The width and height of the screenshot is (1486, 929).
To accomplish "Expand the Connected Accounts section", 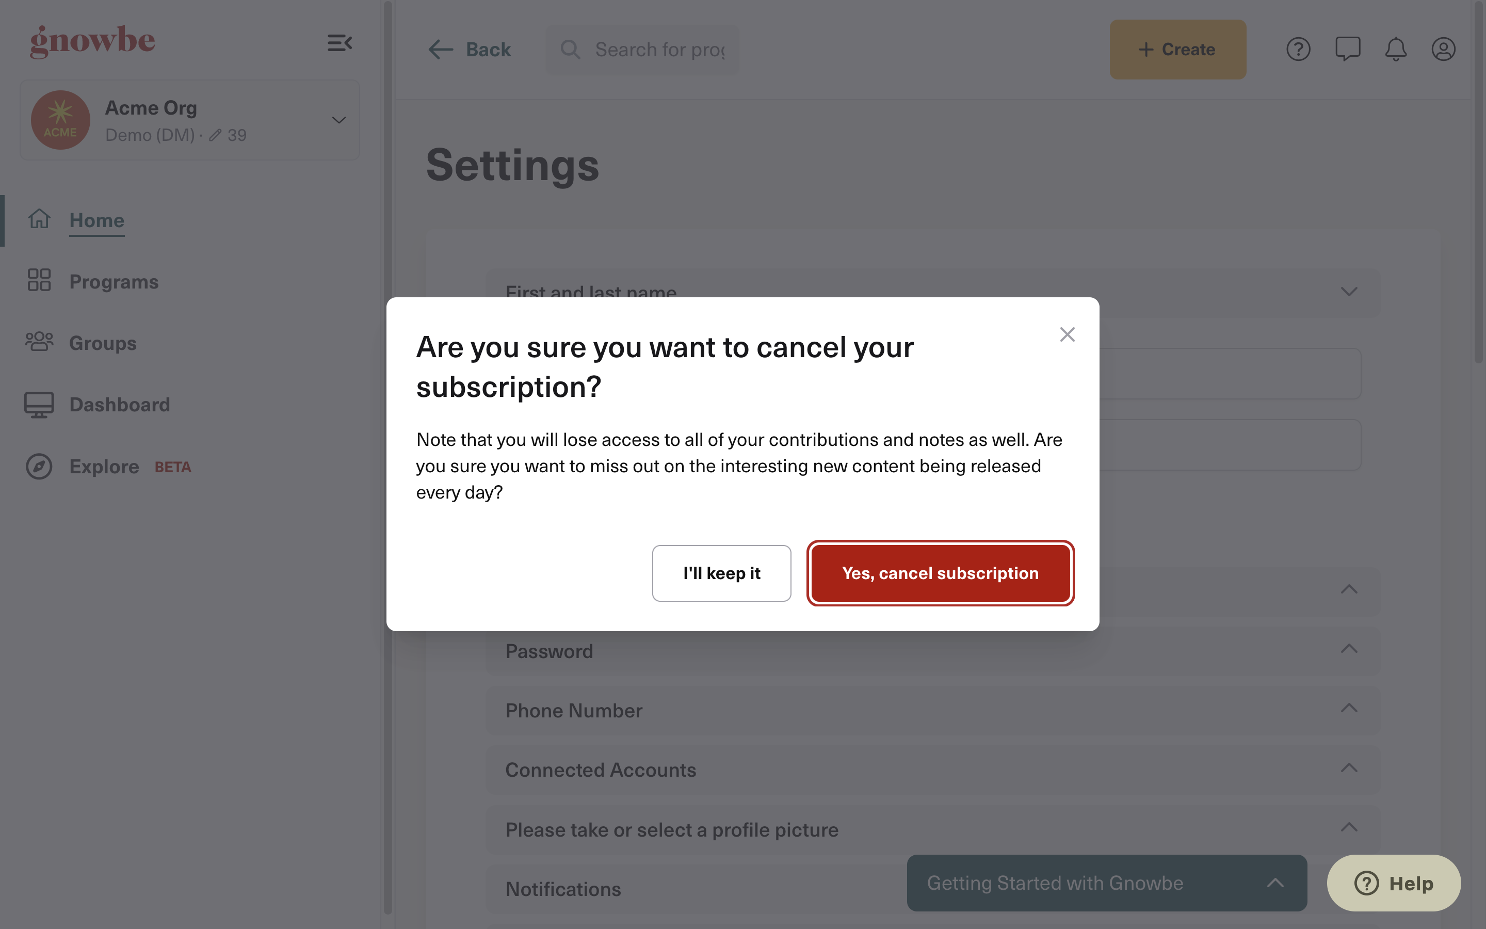I will pyautogui.click(x=933, y=770).
